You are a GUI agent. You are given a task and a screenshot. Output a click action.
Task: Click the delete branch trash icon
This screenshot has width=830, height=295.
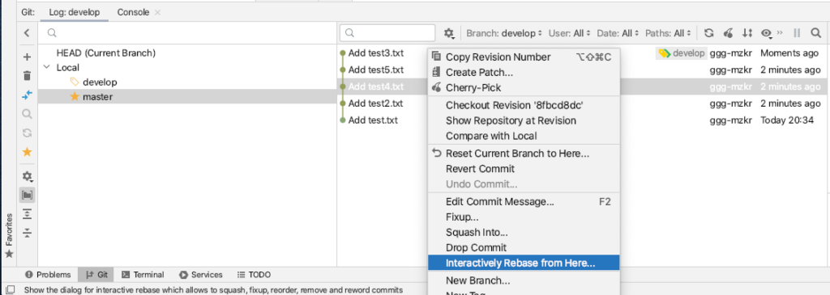(27, 76)
